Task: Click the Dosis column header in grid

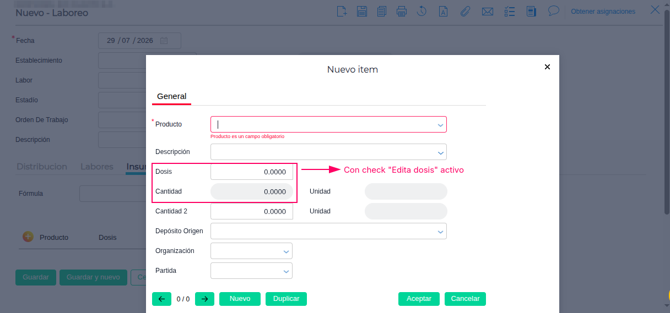Action: (x=107, y=238)
